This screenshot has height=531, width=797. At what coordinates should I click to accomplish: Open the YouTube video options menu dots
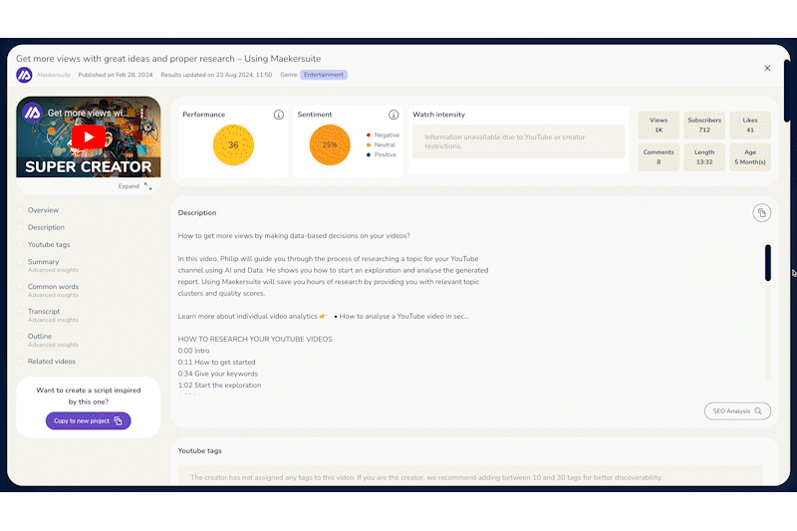coord(141,113)
